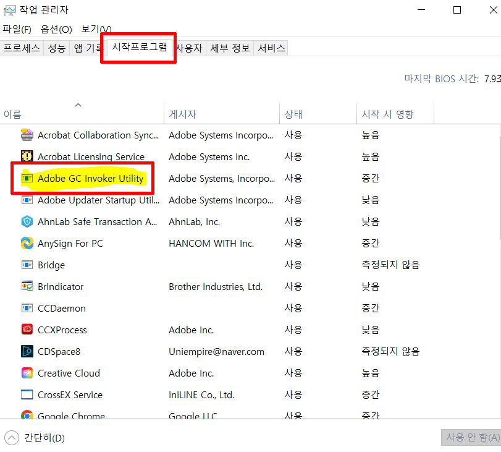Click publisher Uniempire@naver.com

click(x=216, y=352)
